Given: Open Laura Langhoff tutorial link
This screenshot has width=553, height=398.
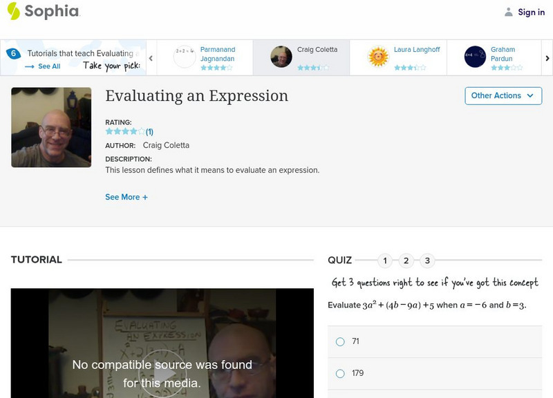Looking at the screenshot, I should [417, 49].
